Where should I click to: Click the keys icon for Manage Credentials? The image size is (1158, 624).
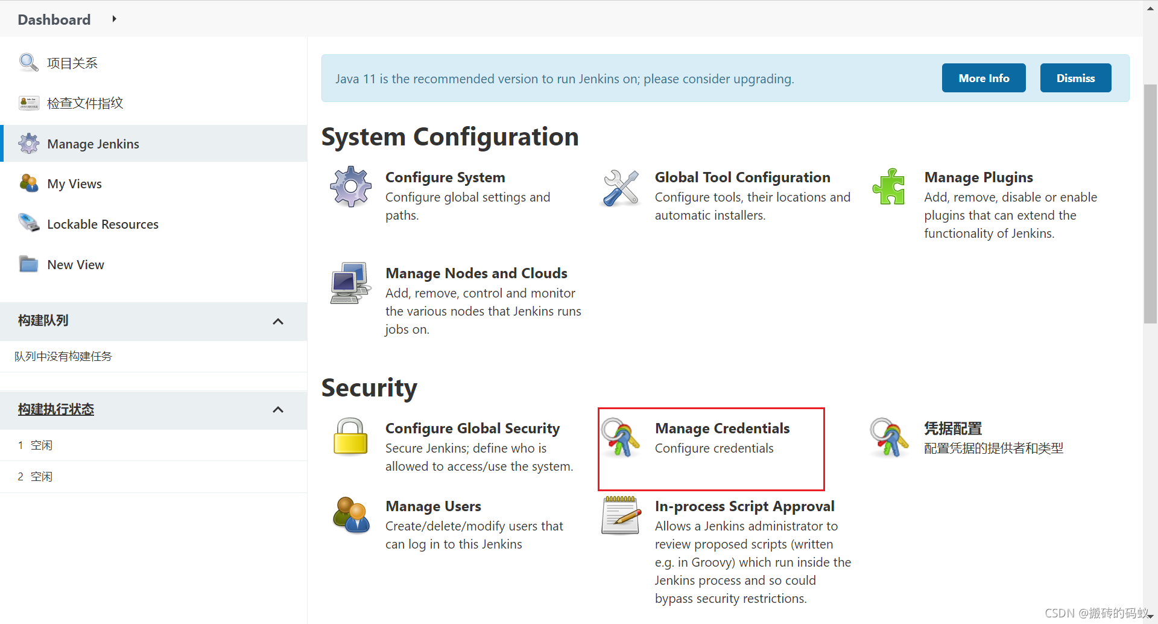pos(621,438)
